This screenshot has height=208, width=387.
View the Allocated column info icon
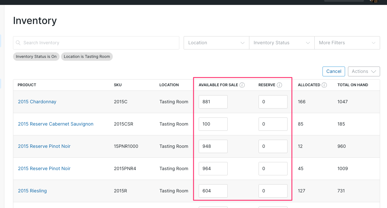(x=324, y=85)
